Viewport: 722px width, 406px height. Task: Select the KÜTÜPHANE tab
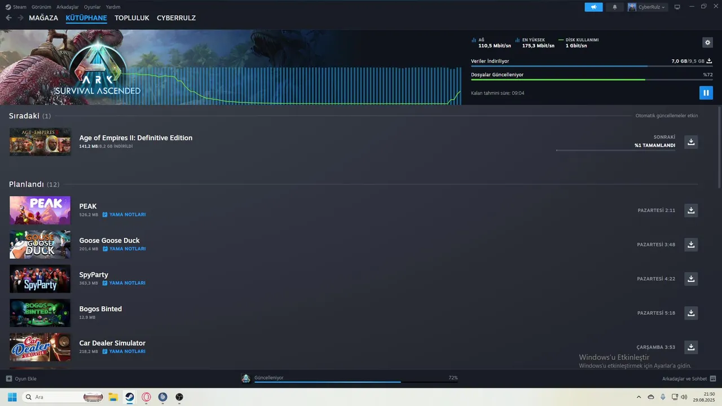[x=86, y=18]
